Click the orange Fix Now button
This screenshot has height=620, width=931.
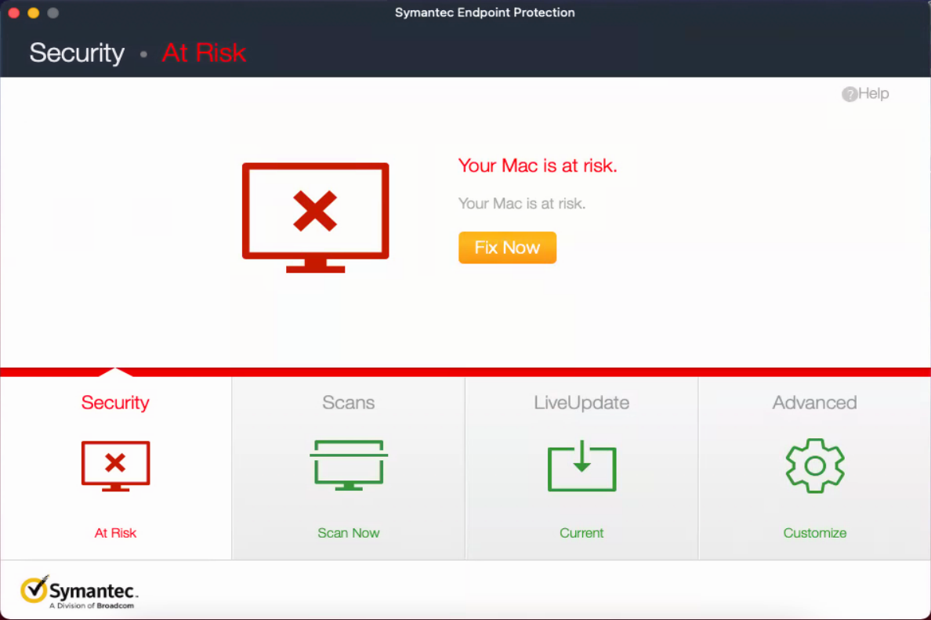(x=507, y=247)
